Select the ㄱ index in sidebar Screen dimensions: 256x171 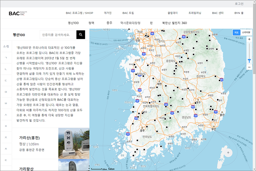pos(6,58)
